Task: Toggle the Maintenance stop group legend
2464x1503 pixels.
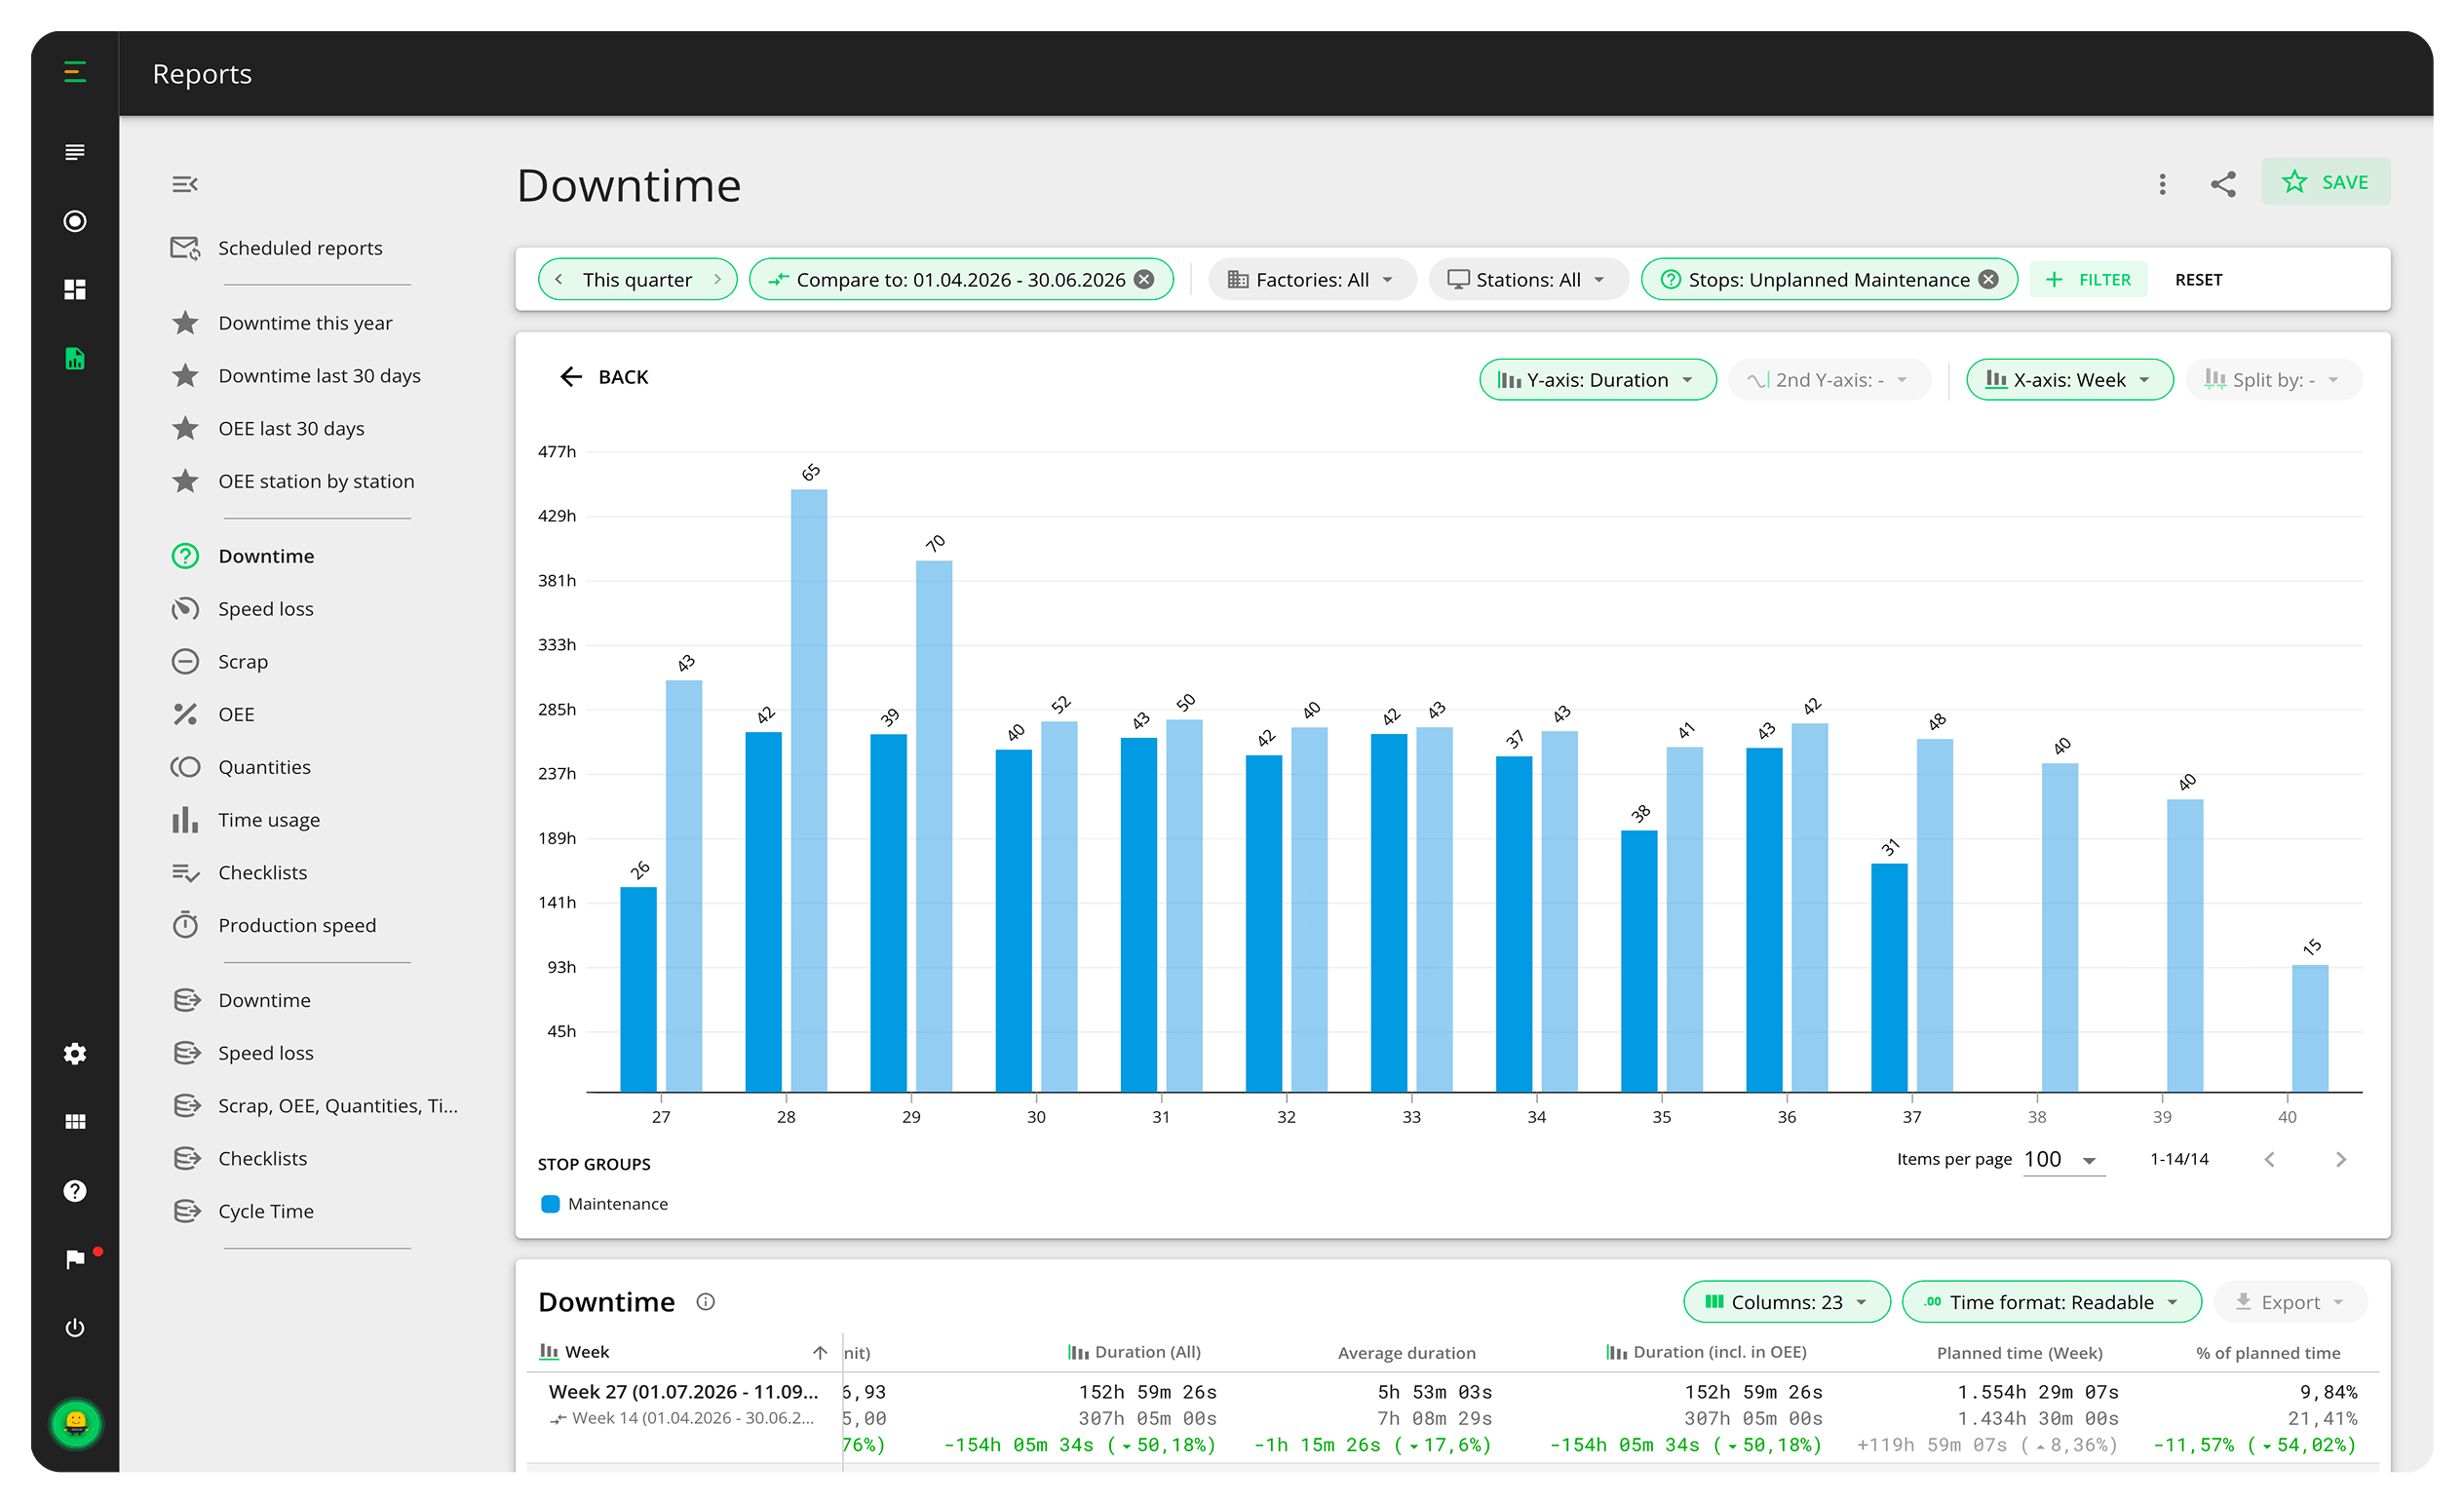Action: 604,1204
